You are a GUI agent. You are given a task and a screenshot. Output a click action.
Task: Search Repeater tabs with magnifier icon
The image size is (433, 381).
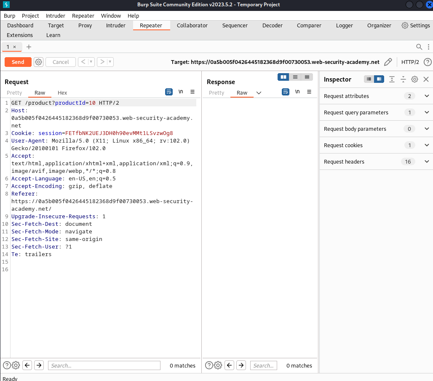coord(419,47)
